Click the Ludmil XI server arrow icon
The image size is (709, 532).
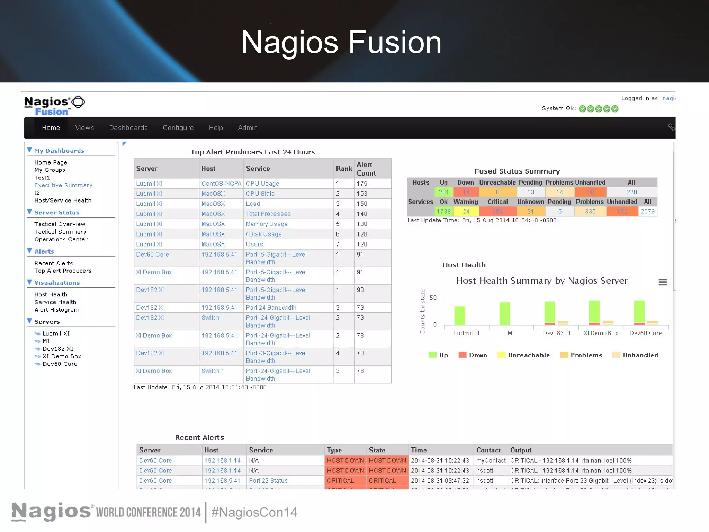(37, 334)
